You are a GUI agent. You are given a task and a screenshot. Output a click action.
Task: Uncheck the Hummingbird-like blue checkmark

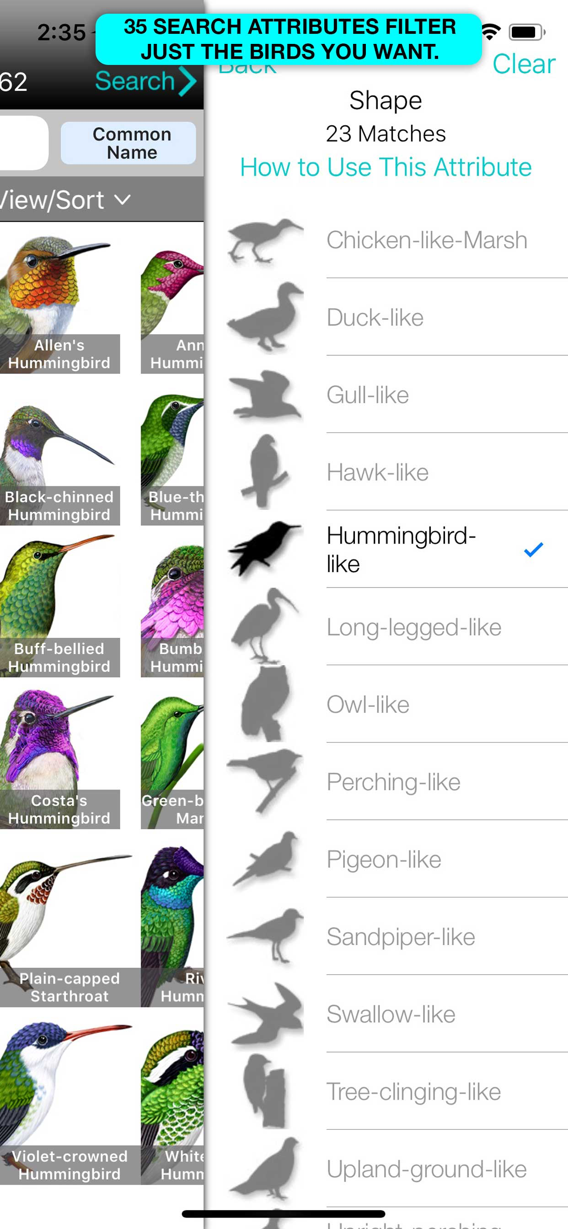coord(533,550)
